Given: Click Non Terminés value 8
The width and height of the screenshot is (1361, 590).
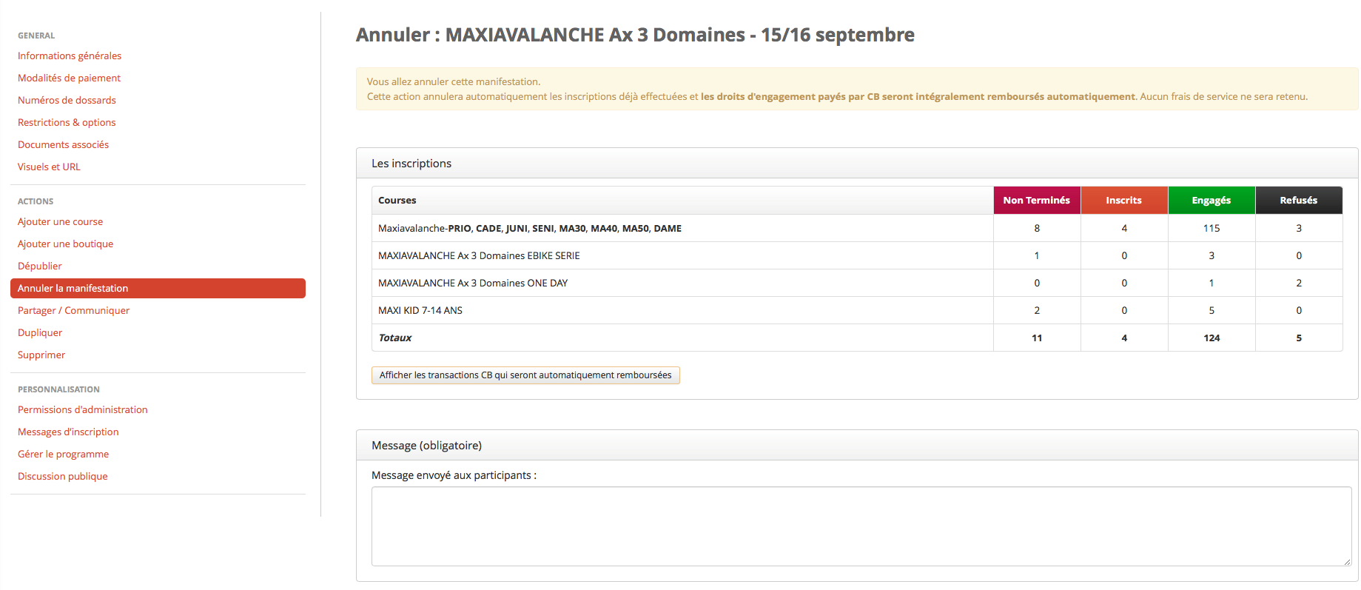Looking at the screenshot, I should coord(1037,228).
